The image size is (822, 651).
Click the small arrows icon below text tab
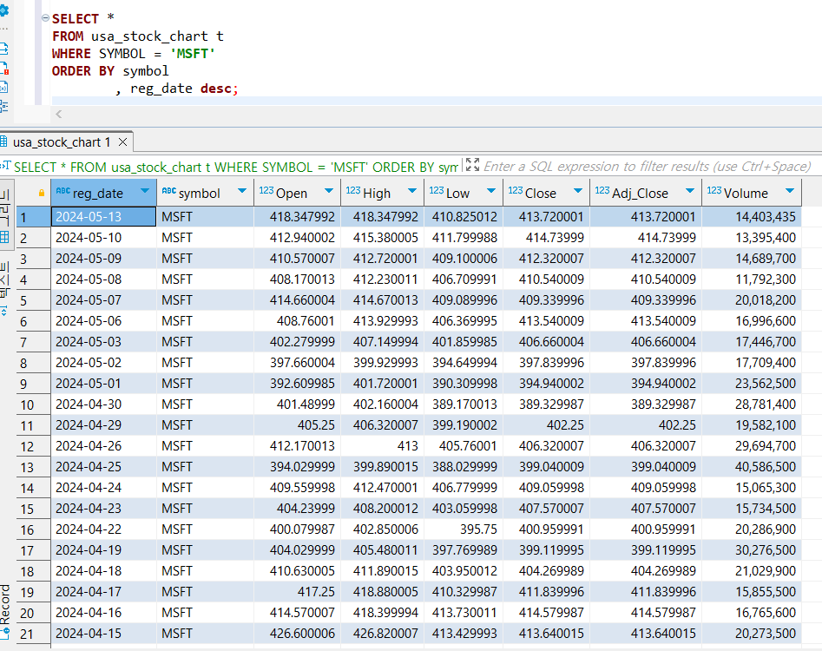(x=4, y=312)
